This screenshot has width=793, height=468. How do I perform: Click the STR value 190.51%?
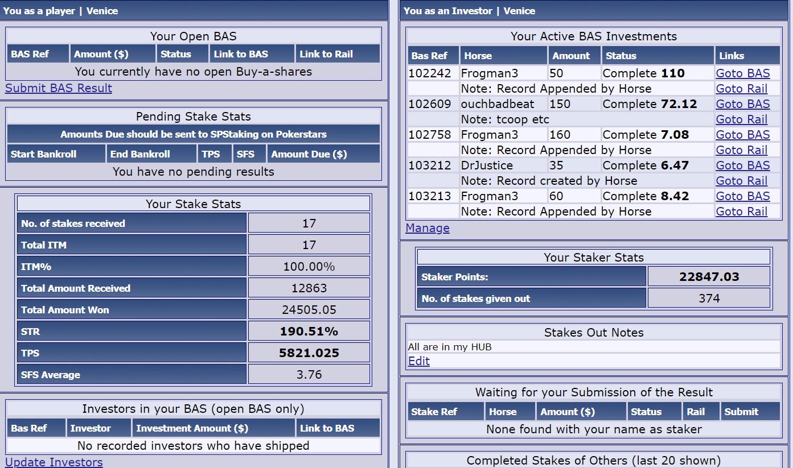click(x=309, y=332)
